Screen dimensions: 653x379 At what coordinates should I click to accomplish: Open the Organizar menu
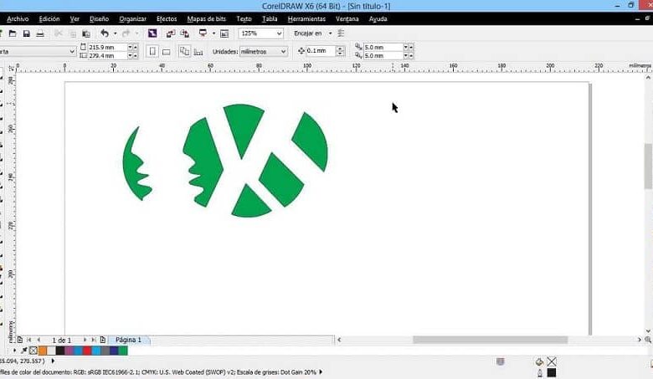(x=132, y=18)
